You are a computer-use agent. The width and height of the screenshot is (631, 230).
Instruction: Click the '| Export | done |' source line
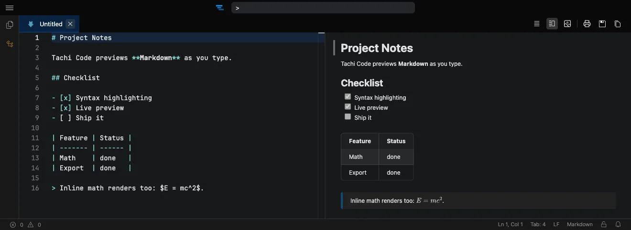tap(92, 168)
